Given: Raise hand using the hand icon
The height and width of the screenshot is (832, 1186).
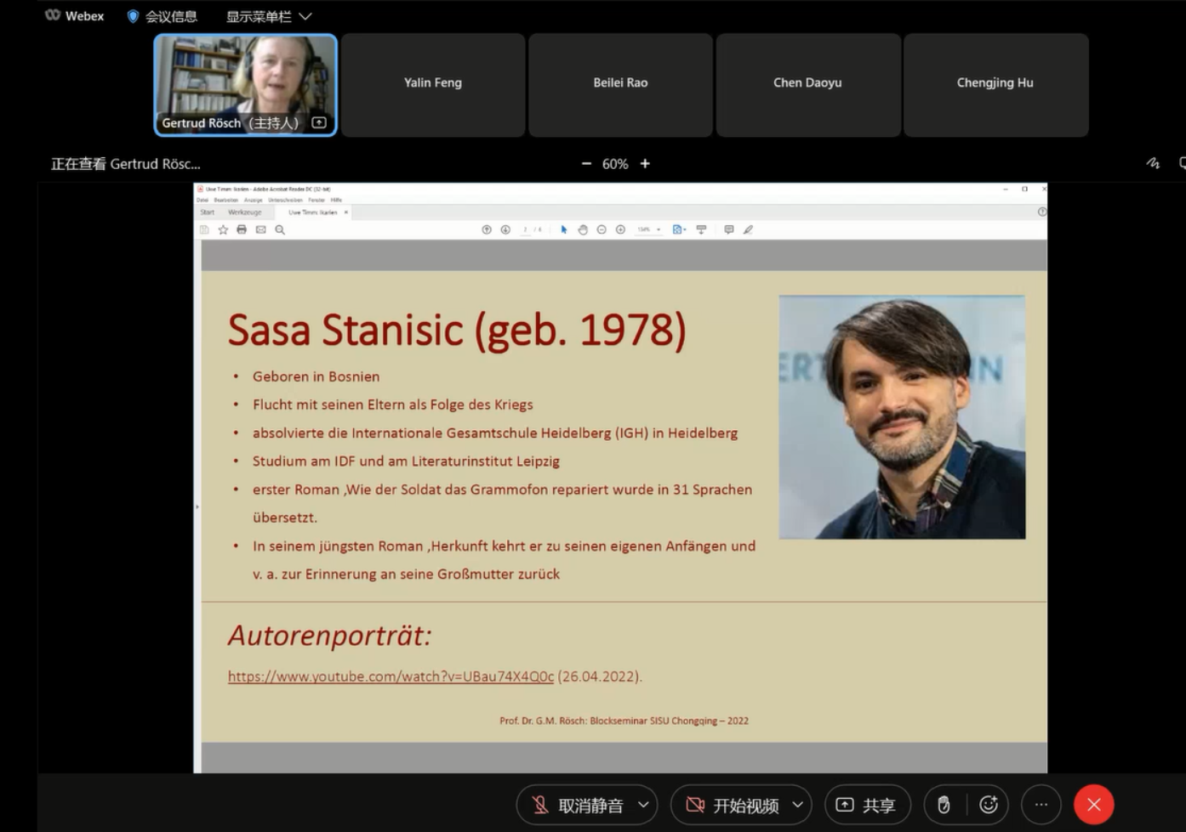Looking at the screenshot, I should [944, 805].
